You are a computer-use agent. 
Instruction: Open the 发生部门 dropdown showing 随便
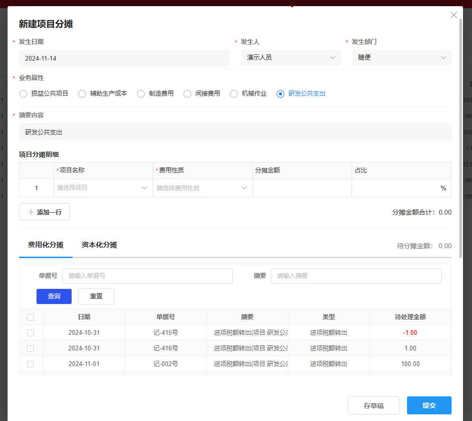tap(401, 57)
